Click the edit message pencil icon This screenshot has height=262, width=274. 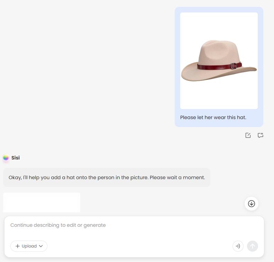point(248,135)
